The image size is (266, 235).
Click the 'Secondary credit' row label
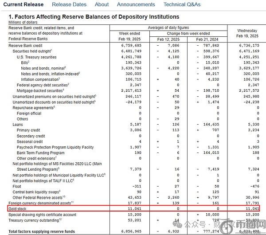tap(31, 136)
